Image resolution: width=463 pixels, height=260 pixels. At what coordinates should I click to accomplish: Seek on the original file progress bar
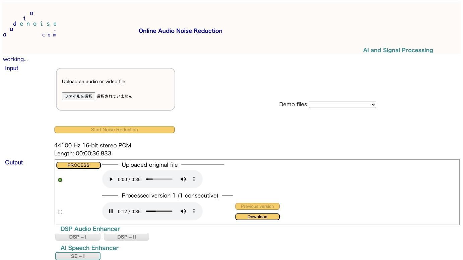tap(159, 179)
